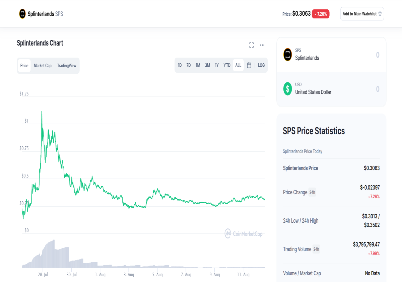Click the star icon on watchlist button

point(380,14)
